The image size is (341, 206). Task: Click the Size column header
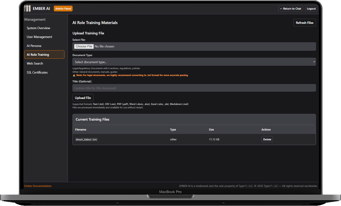(211, 129)
